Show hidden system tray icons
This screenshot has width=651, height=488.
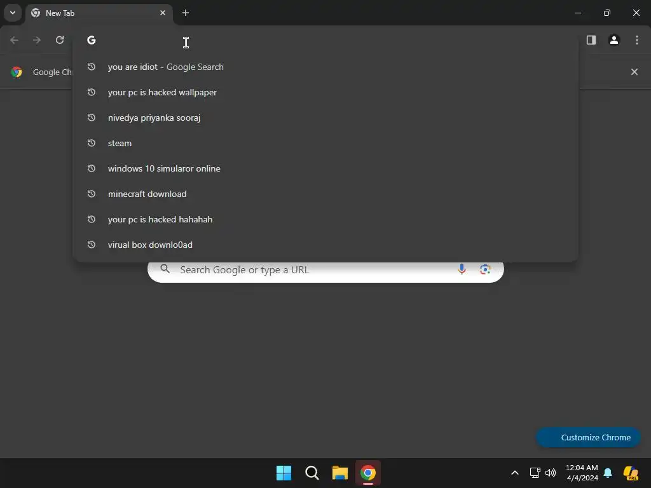pyautogui.click(x=515, y=473)
